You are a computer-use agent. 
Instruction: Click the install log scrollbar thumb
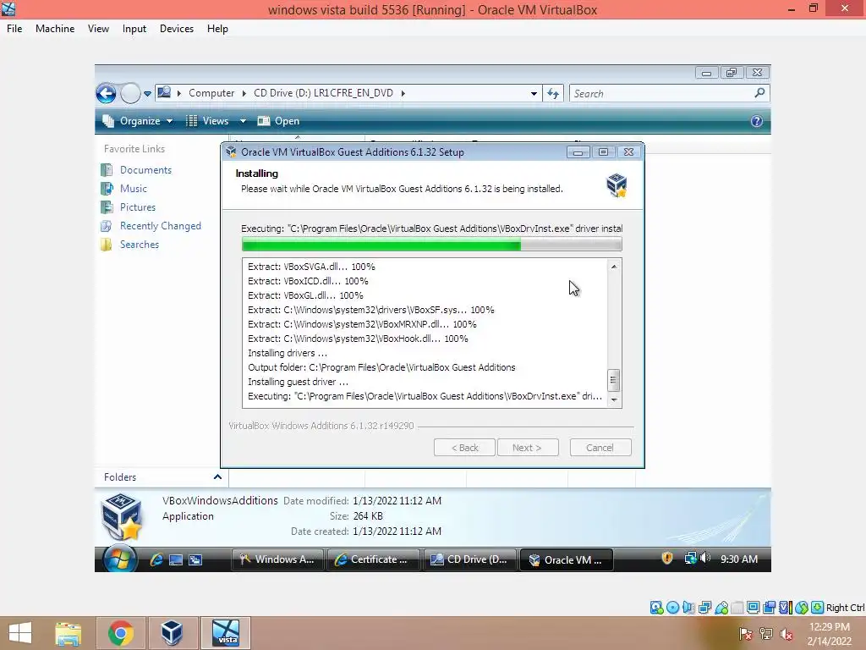[x=614, y=380]
